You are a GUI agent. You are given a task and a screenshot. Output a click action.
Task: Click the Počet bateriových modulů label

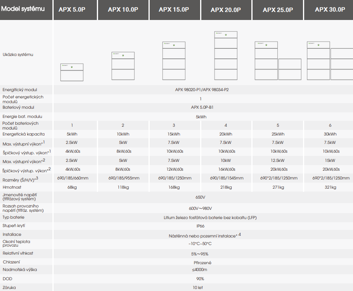coord(20,126)
